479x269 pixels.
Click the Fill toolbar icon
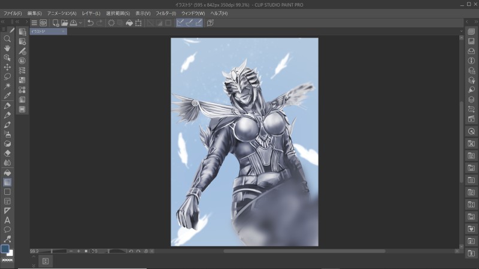coord(129,23)
